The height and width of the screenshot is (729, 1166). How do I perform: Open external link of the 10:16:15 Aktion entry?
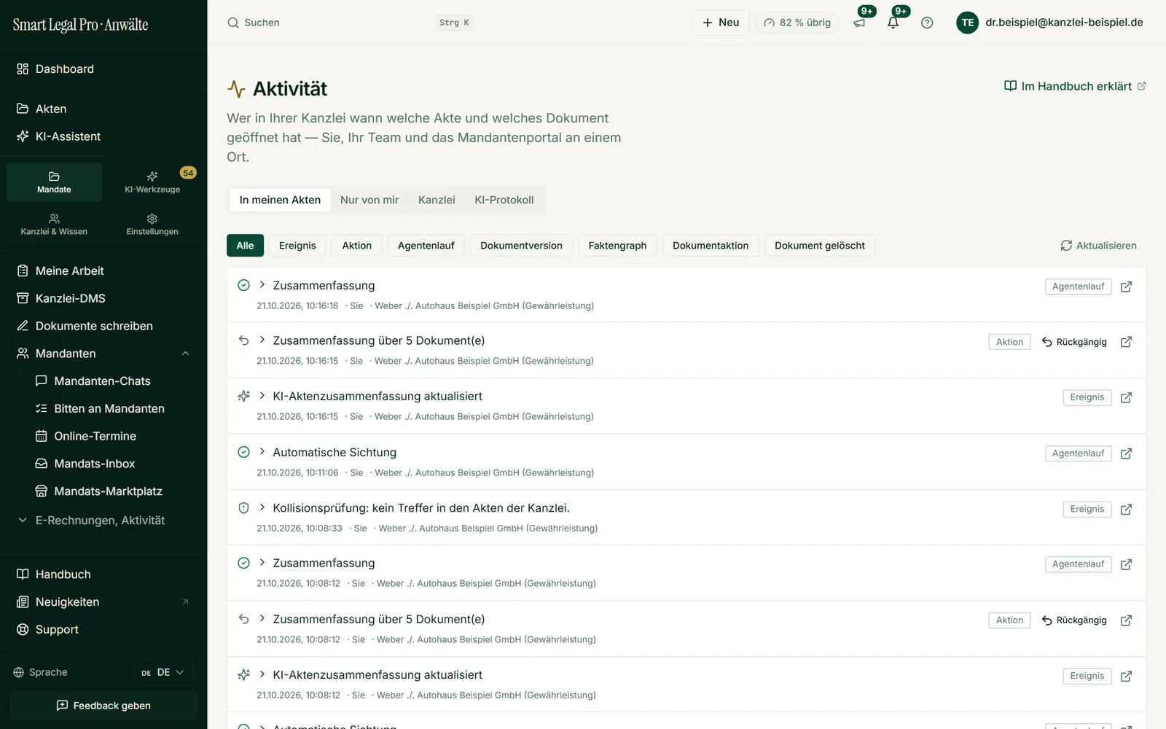(1126, 342)
